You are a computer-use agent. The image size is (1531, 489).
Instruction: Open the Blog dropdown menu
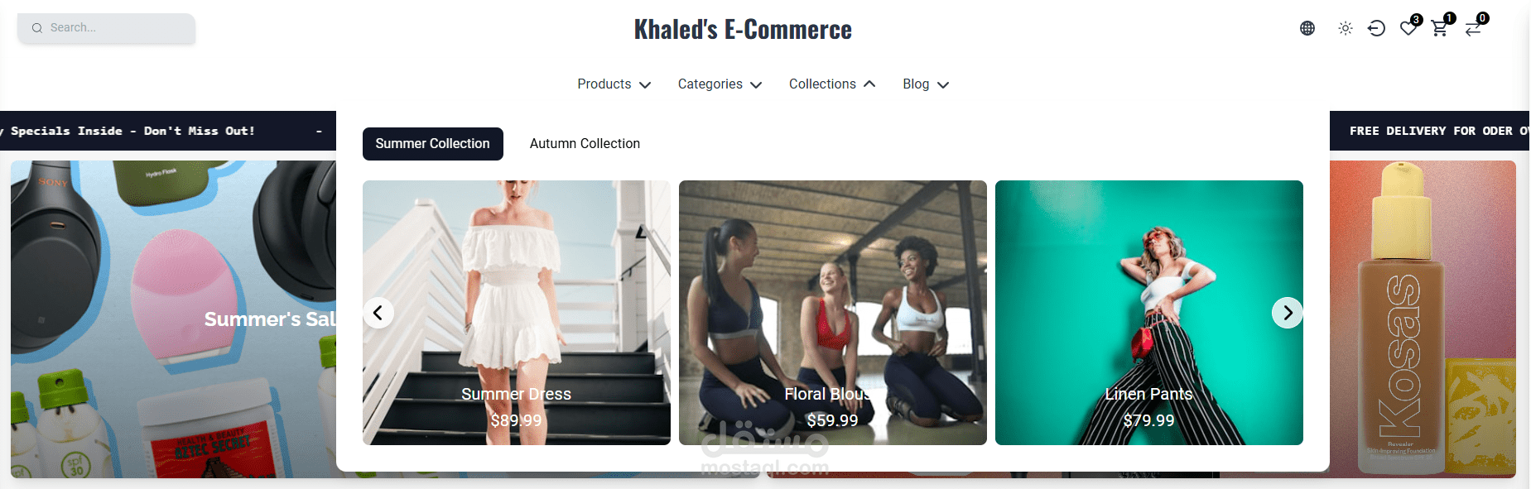click(x=926, y=84)
